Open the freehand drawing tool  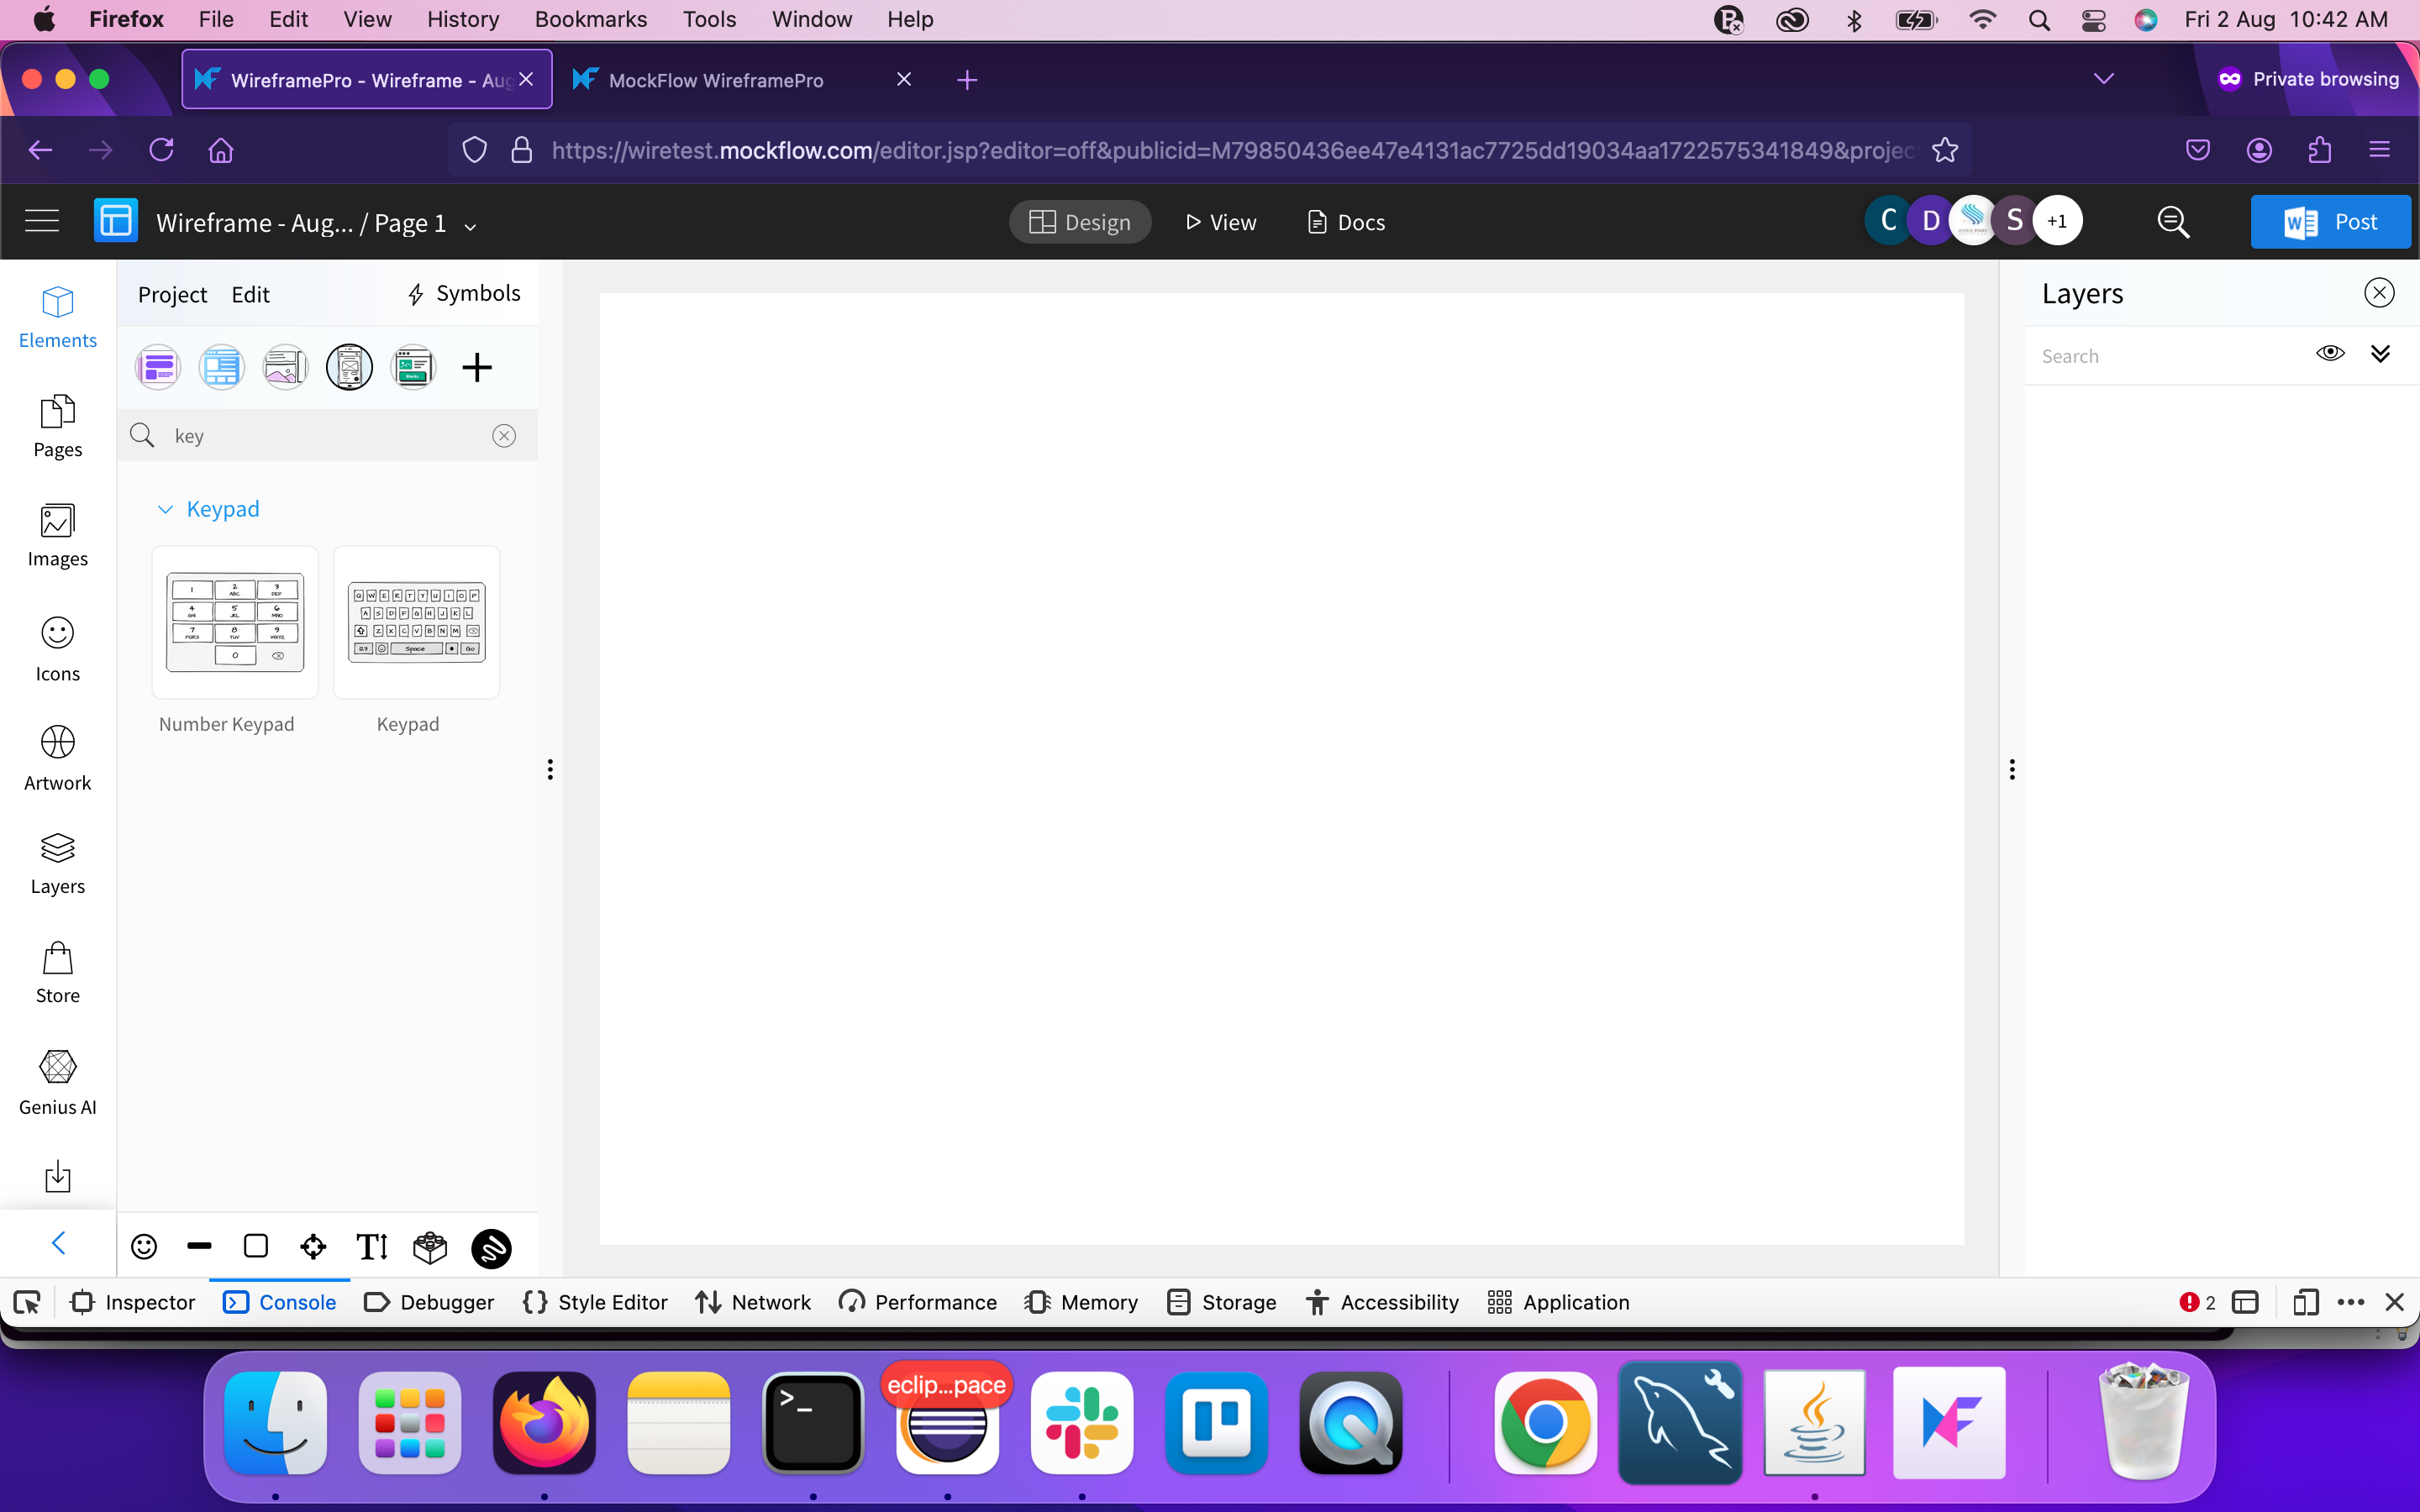(x=491, y=1247)
